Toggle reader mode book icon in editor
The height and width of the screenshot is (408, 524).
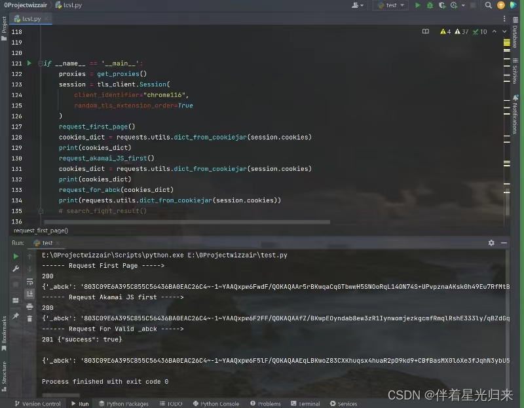[425, 31]
